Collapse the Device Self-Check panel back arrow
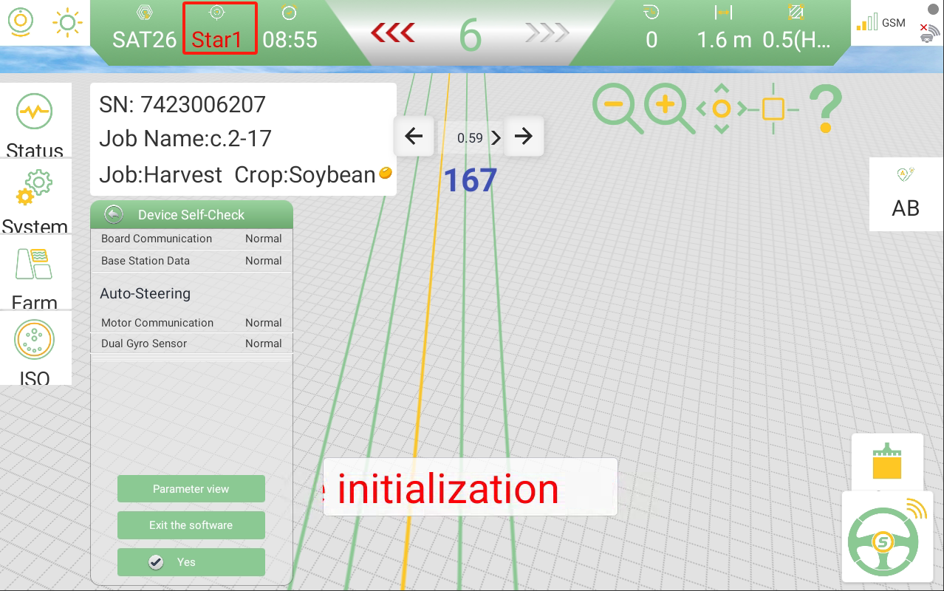This screenshot has height=591, width=944. (x=113, y=214)
